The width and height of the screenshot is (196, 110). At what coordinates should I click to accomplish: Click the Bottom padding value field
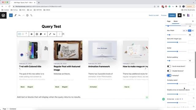[191, 61]
